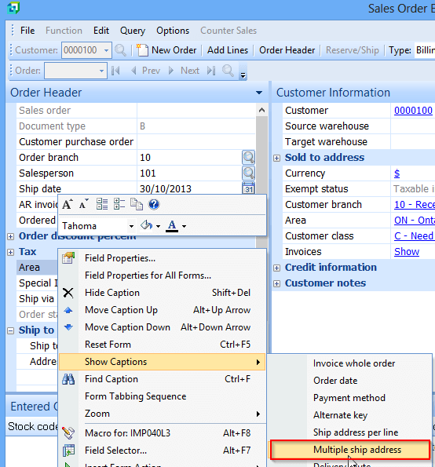Increase font size in mini toolbar
The width and height of the screenshot is (435, 467).
point(68,204)
